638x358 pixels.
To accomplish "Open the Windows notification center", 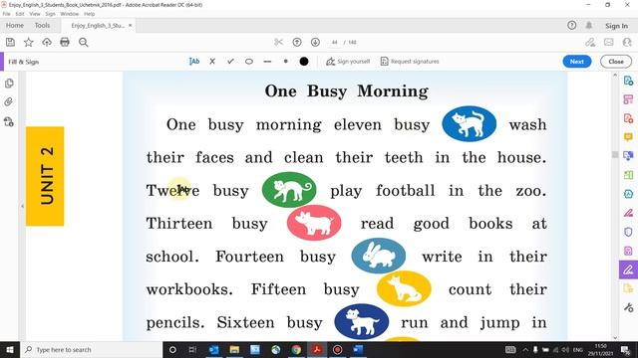I will (x=625, y=349).
